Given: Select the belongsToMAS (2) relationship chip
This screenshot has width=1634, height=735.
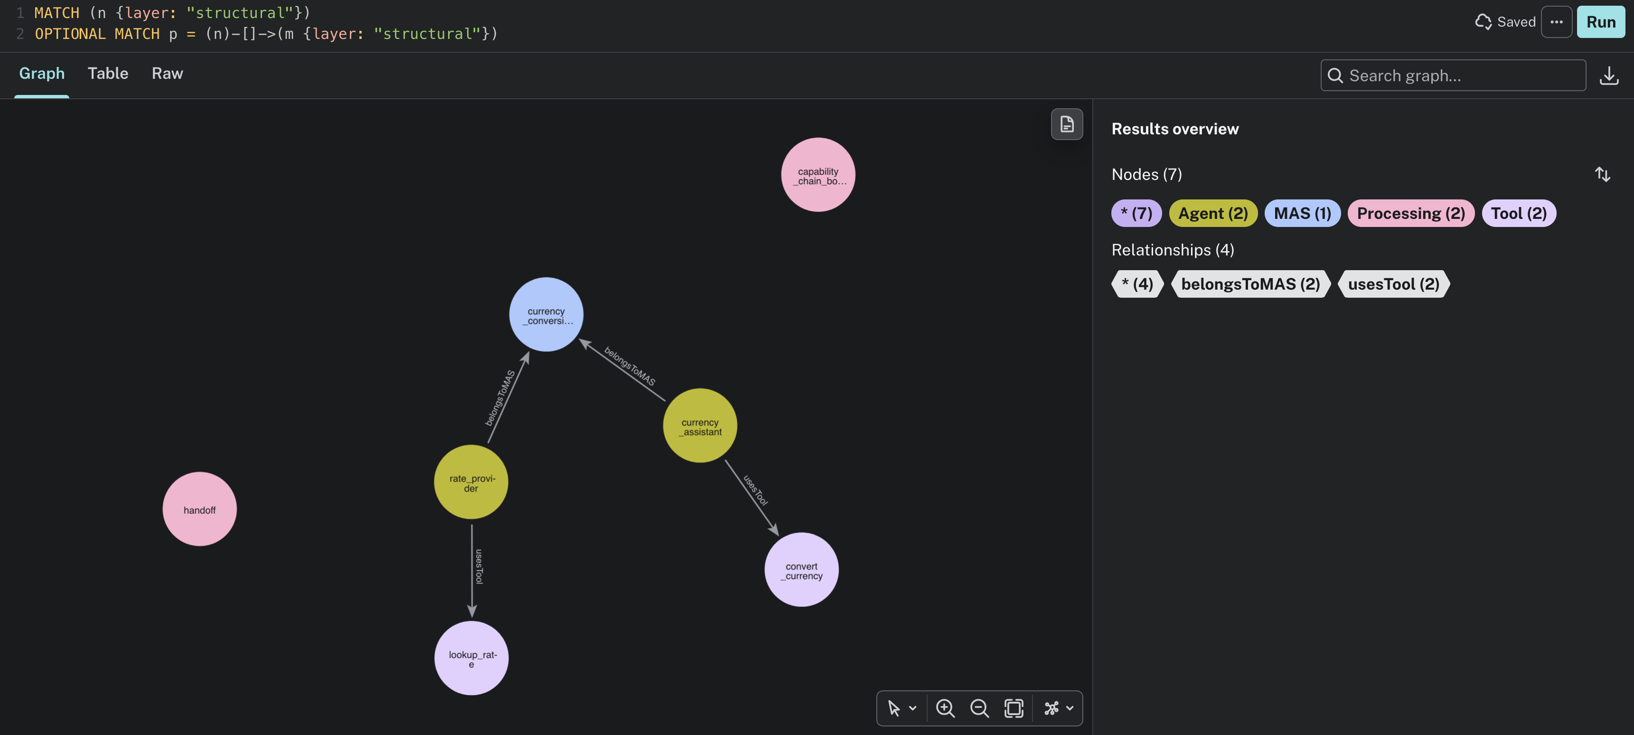Looking at the screenshot, I should point(1250,284).
